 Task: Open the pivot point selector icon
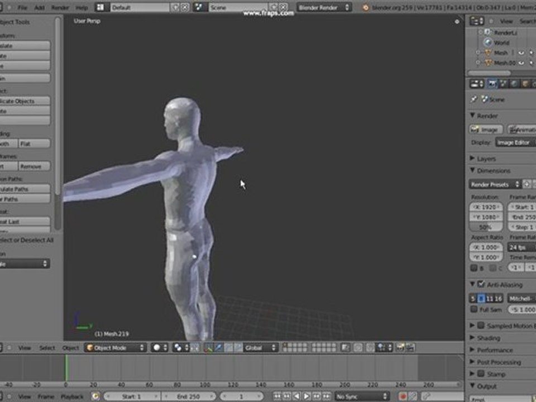181,348
